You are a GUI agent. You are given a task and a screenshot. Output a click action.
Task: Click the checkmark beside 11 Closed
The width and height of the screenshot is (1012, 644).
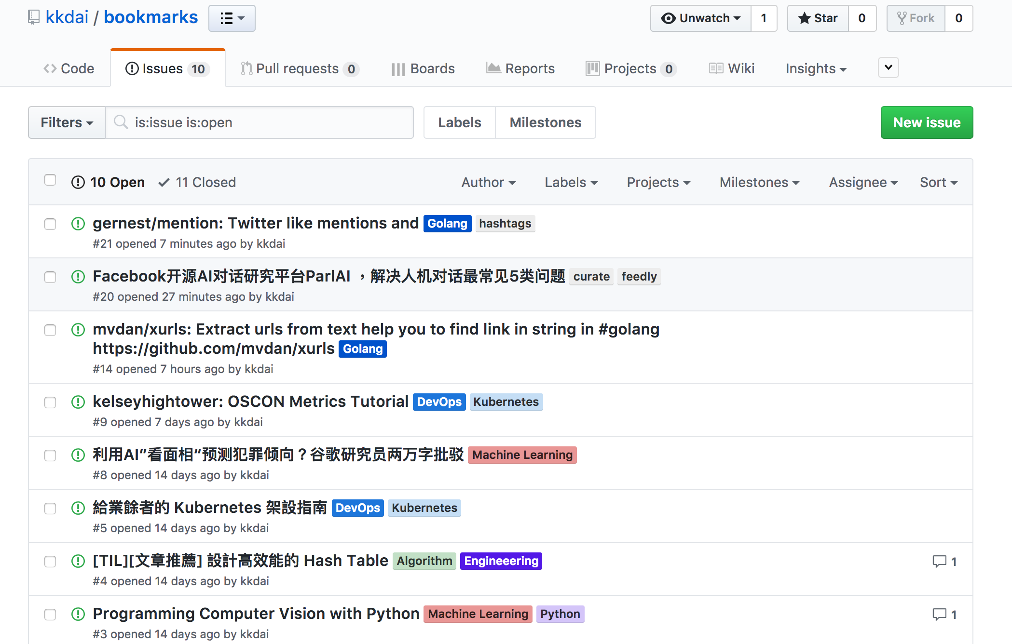coord(164,182)
